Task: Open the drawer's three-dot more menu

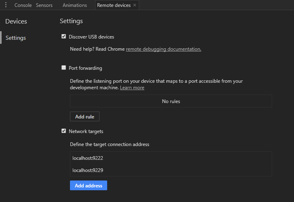Action: [x=6, y=5]
